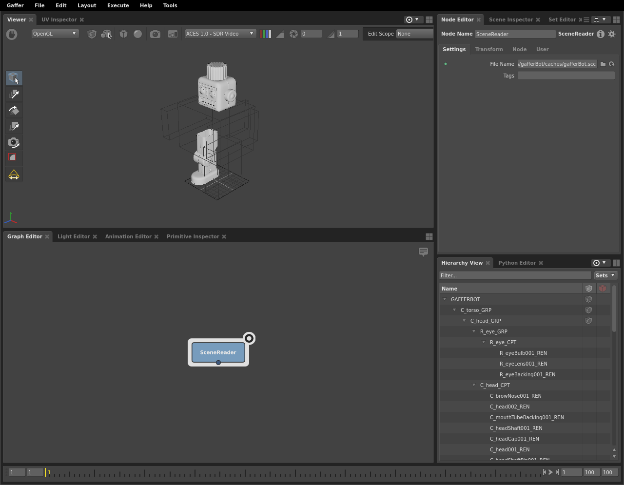Select the Rotate tool in Viewer sidebar
This screenshot has height=485, width=624.
click(14, 110)
